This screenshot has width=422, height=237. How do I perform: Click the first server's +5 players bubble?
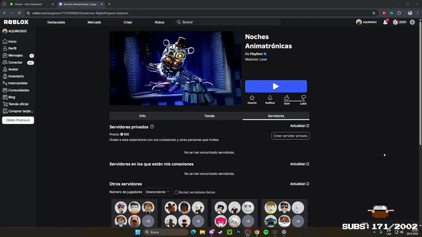click(x=148, y=221)
